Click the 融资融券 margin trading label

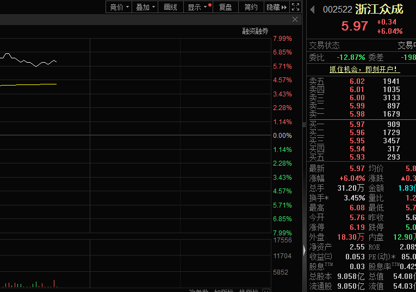(255, 31)
